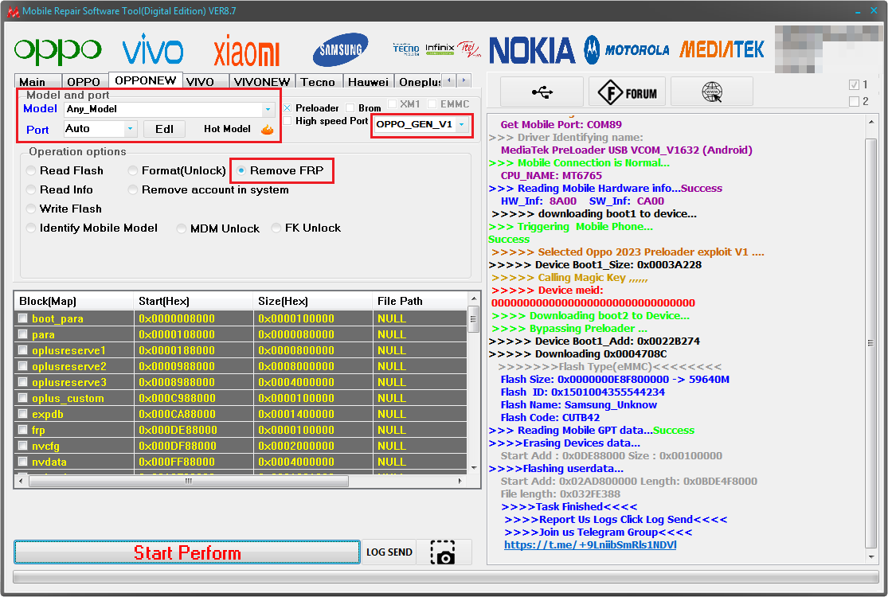
Task: Click the Nokia brand logo
Action: 532,50
